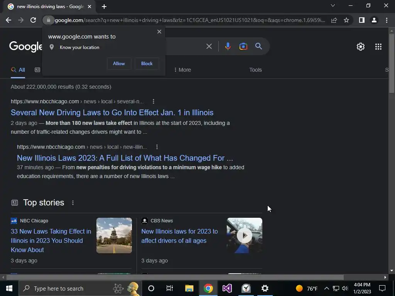Click the vertical page scrollbar
Screen dimensions: 395x296
[x=392, y=63]
